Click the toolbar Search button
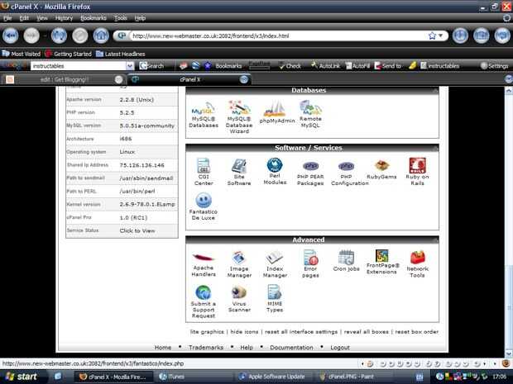Image resolution: width=513 pixels, height=384 pixels. tap(151, 66)
